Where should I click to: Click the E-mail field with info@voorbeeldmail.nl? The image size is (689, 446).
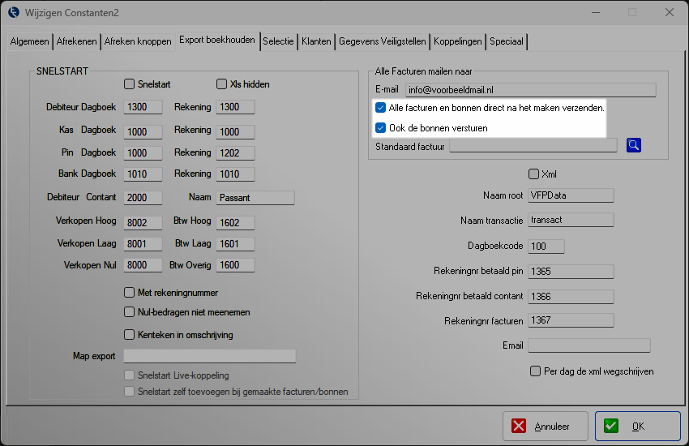[x=531, y=90]
